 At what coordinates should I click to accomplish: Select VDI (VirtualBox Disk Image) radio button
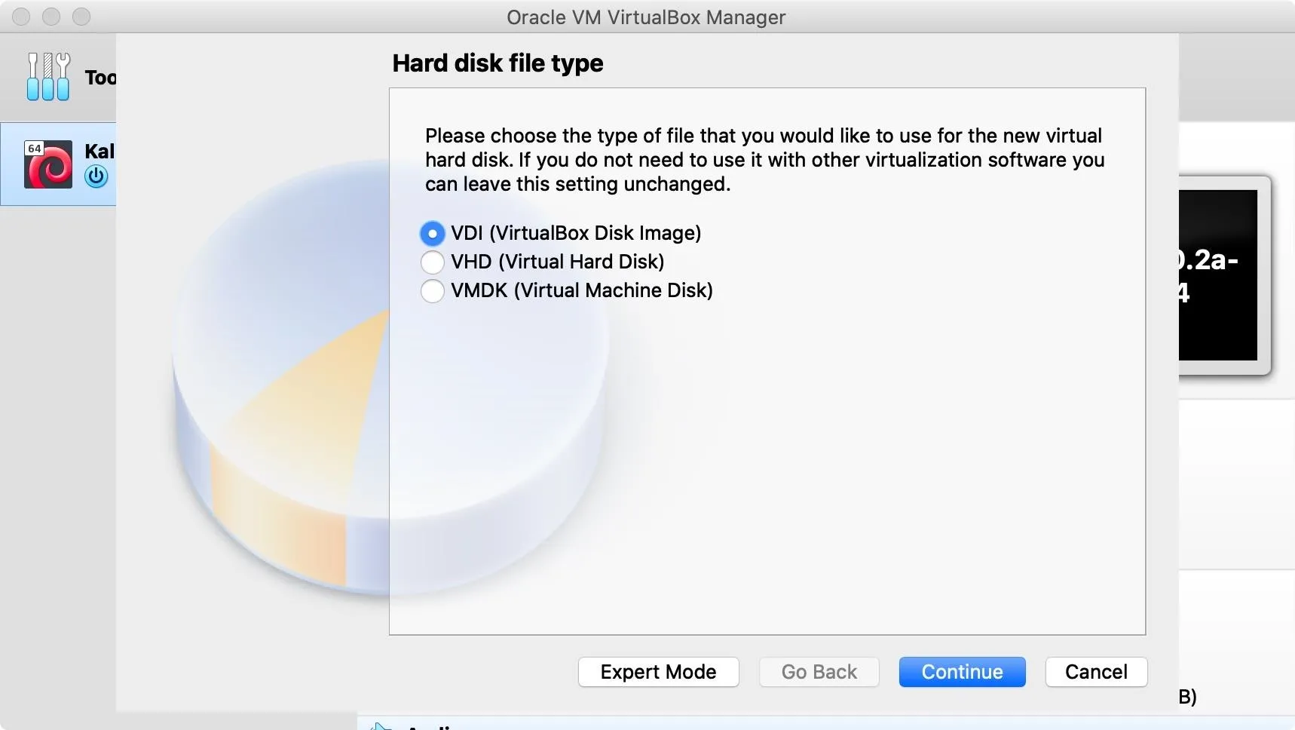pos(432,234)
